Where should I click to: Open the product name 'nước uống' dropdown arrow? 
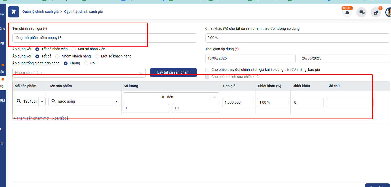(116, 102)
